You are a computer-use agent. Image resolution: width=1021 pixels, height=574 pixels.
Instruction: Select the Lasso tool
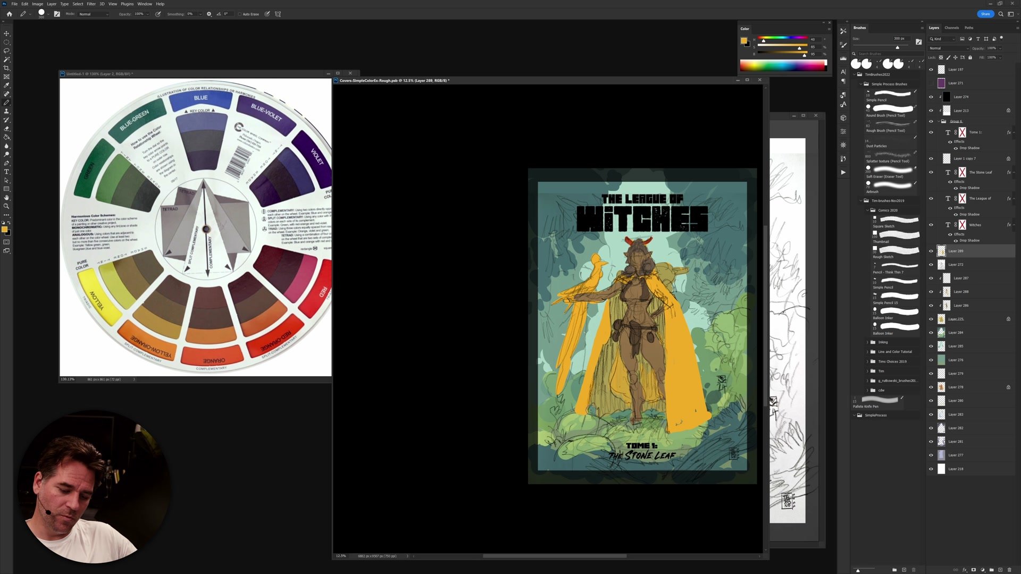(6, 50)
